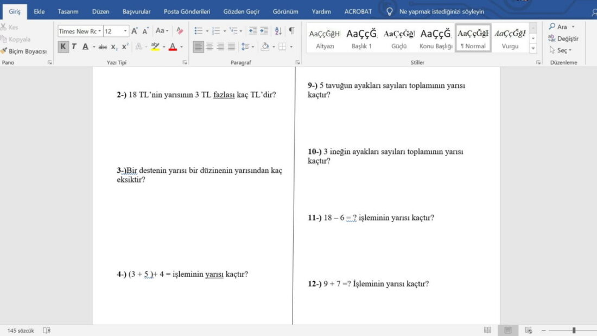The image size is (597, 336).
Task: Click the red font color swatch
Action: click(x=173, y=47)
